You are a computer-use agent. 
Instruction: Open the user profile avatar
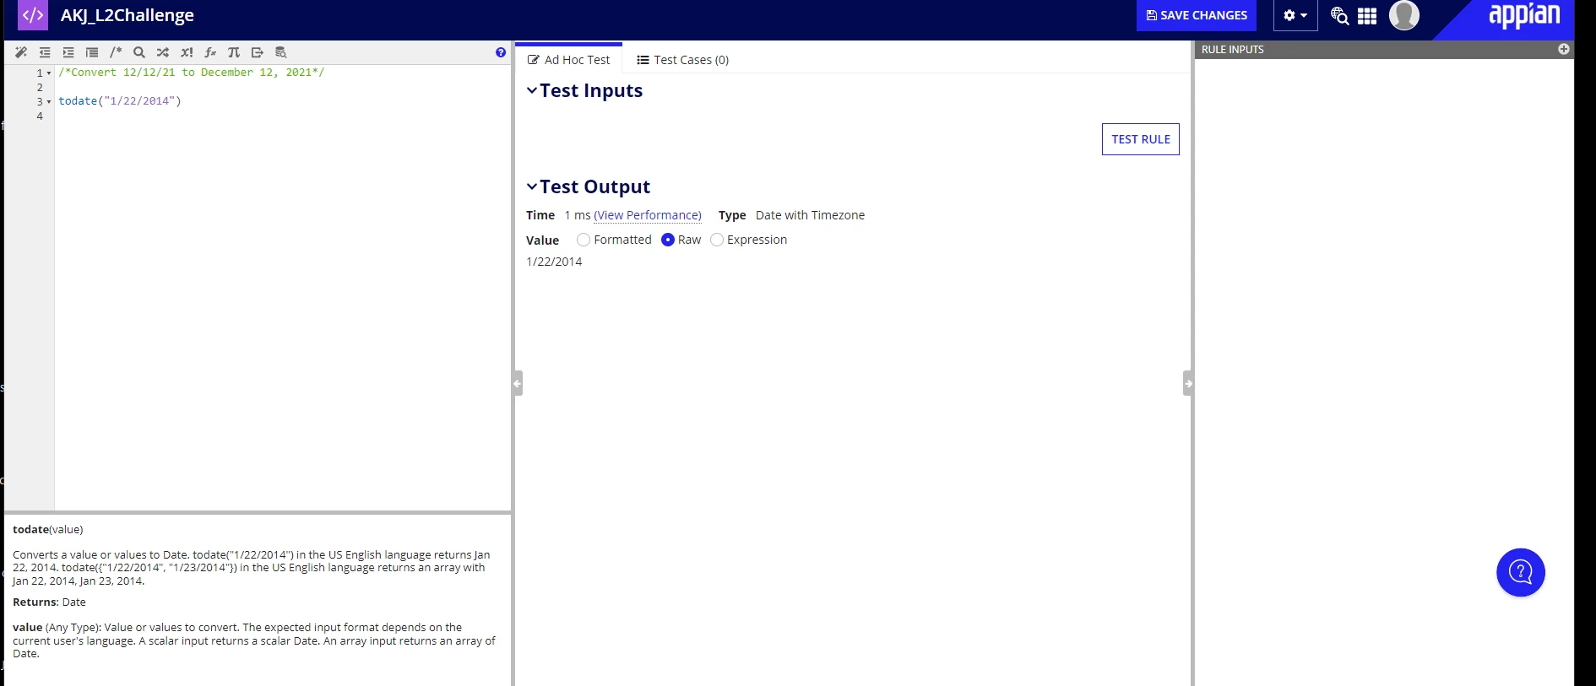tap(1404, 14)
